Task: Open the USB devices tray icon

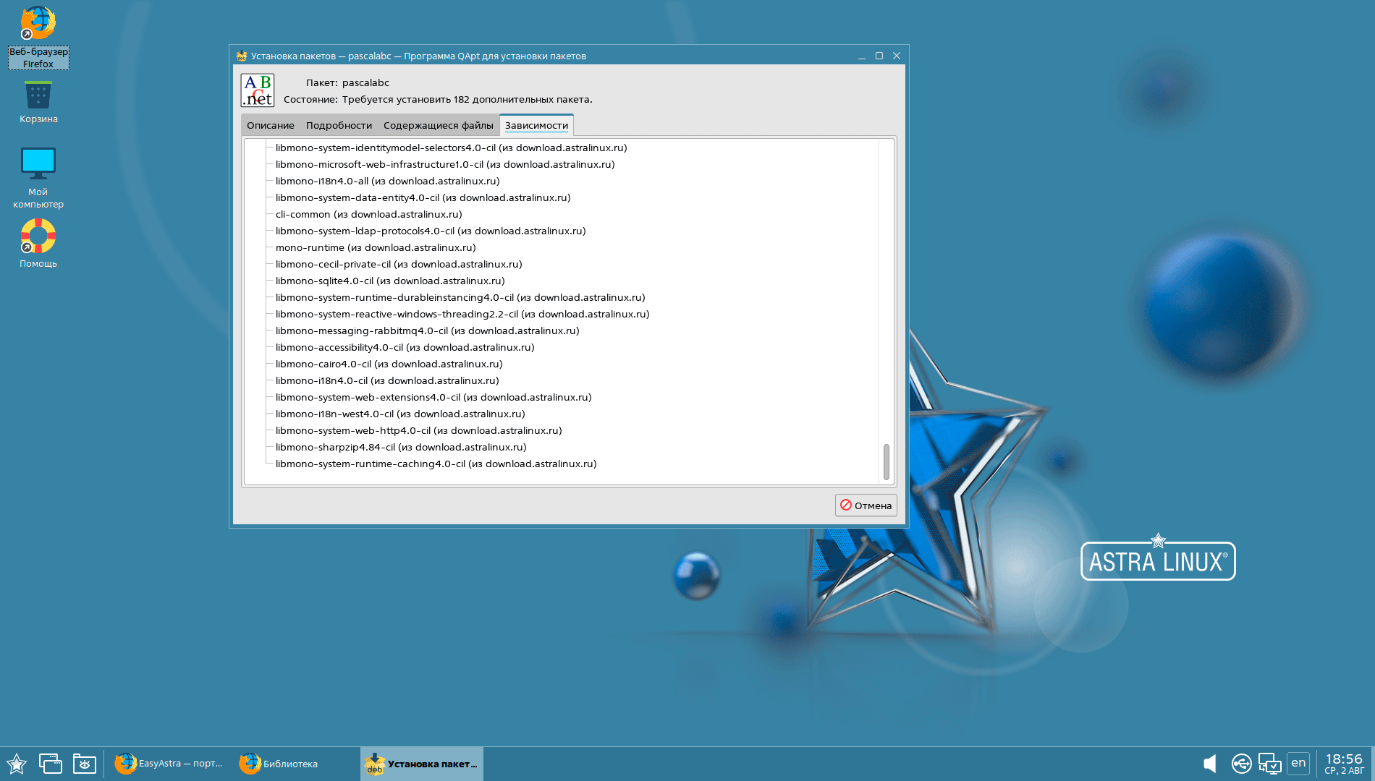Action: pyautogui.click(x=1241, y=764)
